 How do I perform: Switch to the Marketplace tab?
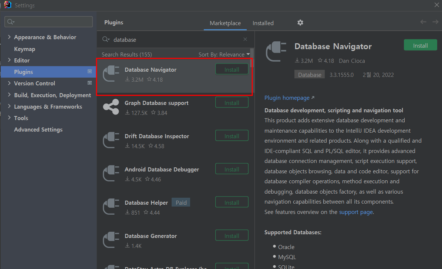point(225,23)
